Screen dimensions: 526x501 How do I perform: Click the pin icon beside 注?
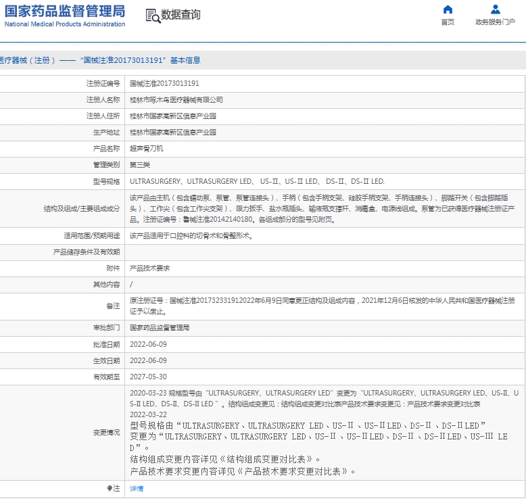(x=110, y=488)
